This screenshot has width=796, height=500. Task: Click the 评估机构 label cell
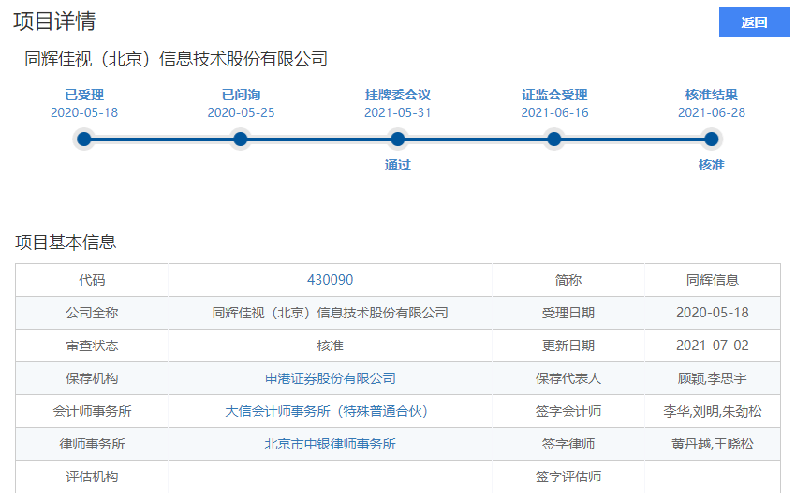[92, 477]
